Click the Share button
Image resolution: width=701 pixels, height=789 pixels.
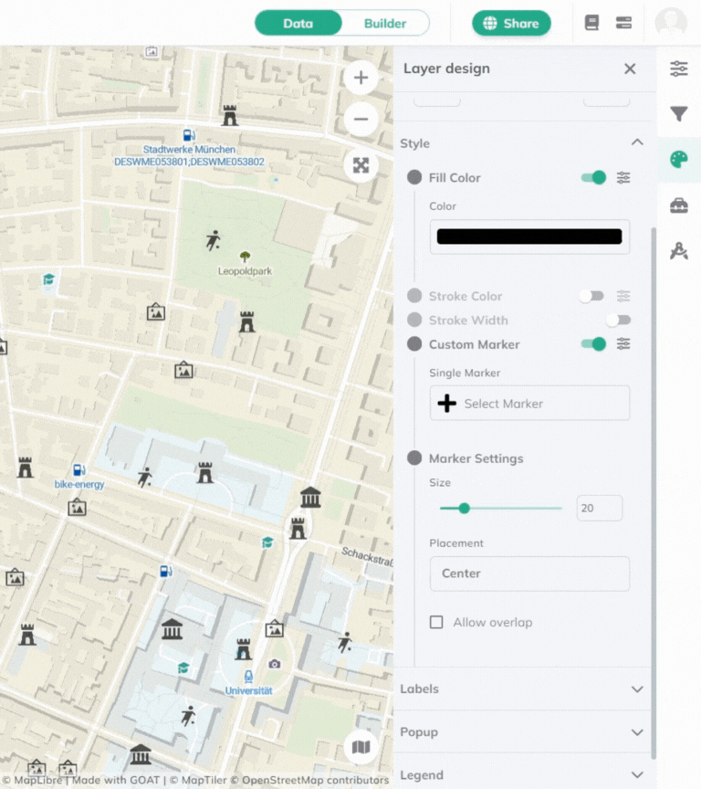click(x=511, y=24)
